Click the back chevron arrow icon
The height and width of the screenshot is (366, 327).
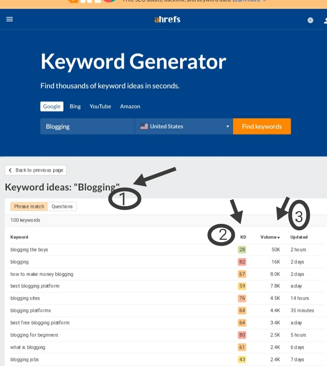tap(10, 170)
